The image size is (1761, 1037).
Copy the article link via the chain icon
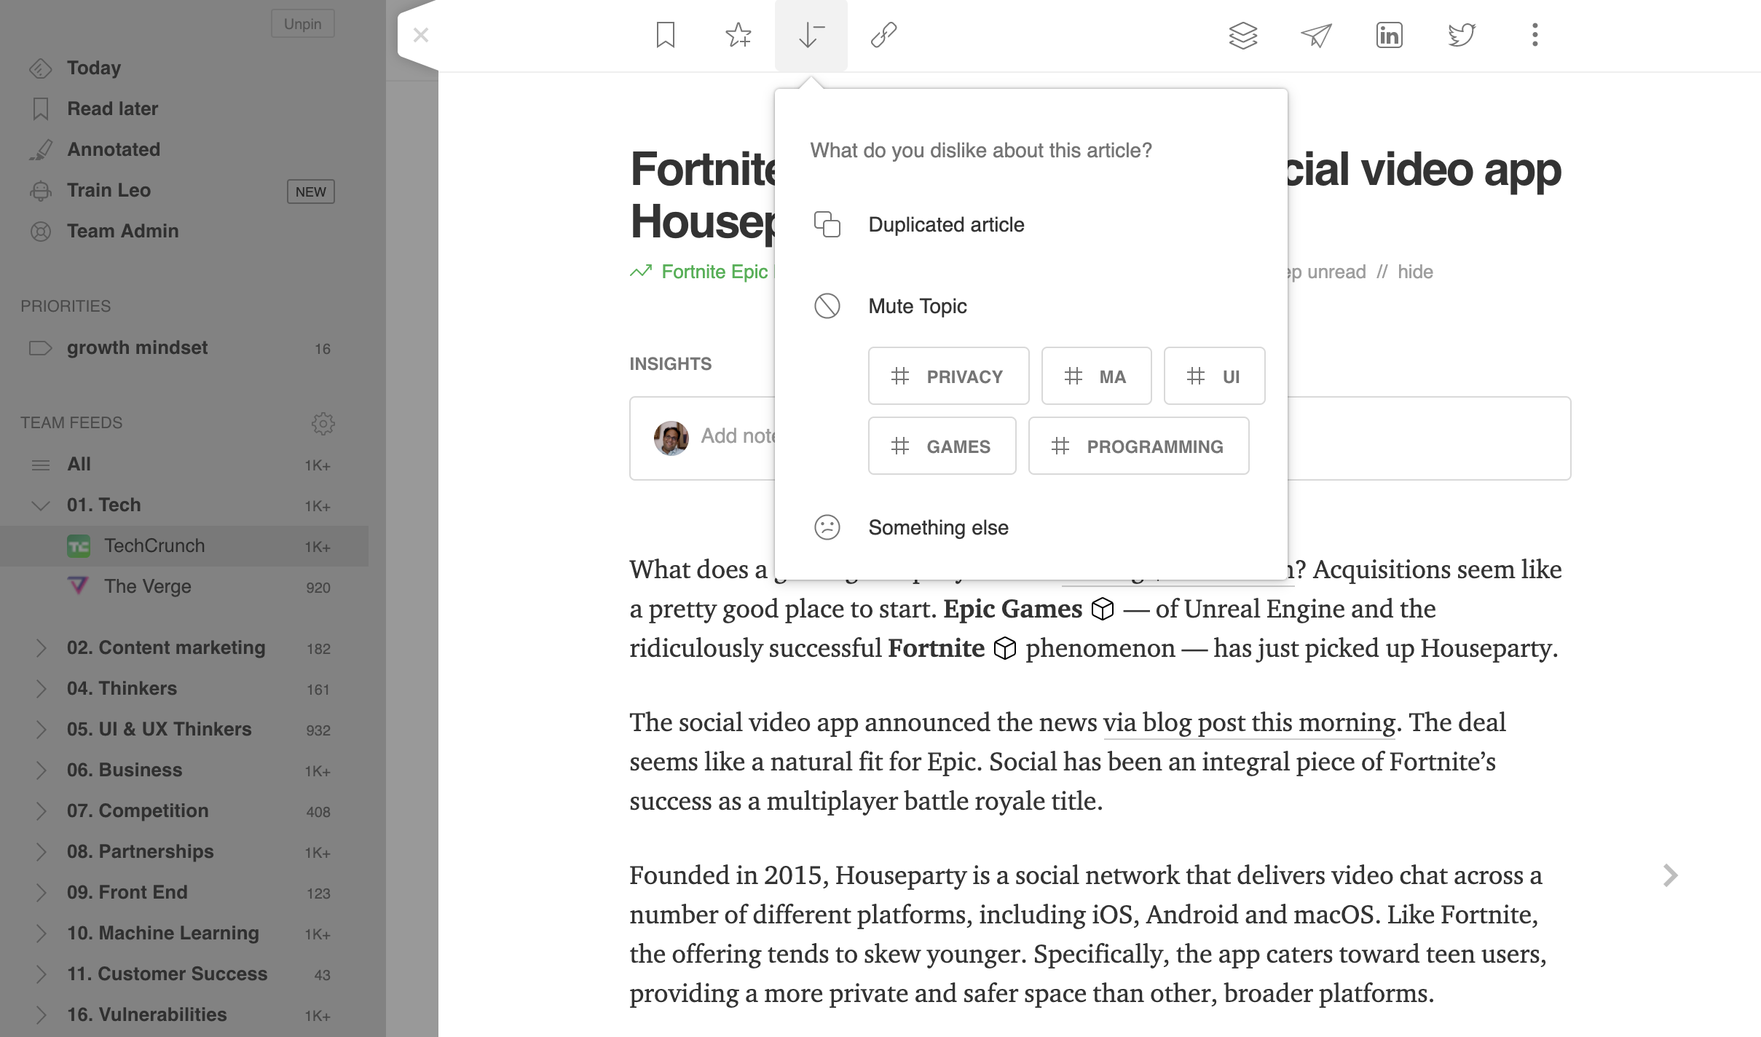pyautogui.click(x=883, y=35)
